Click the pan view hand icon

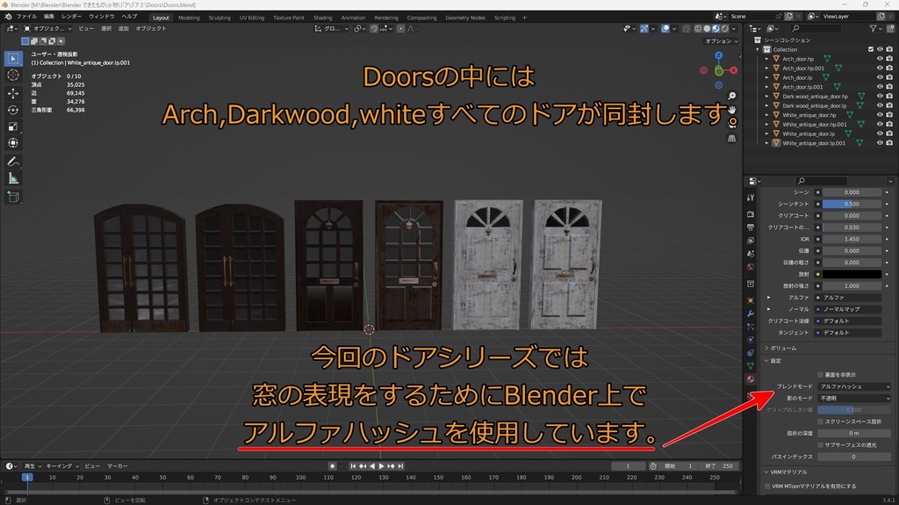click(731, 110)
